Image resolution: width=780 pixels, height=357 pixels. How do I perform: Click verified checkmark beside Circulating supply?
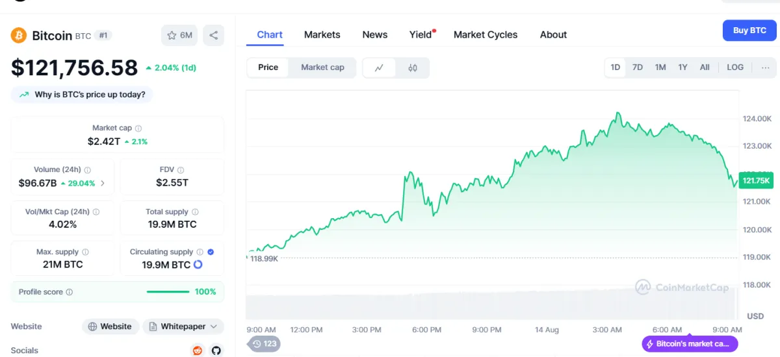[x=211, y=252]
